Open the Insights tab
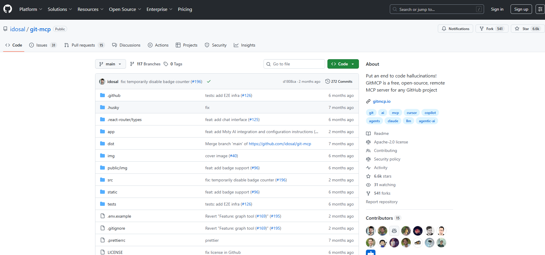 coord(244,45)
